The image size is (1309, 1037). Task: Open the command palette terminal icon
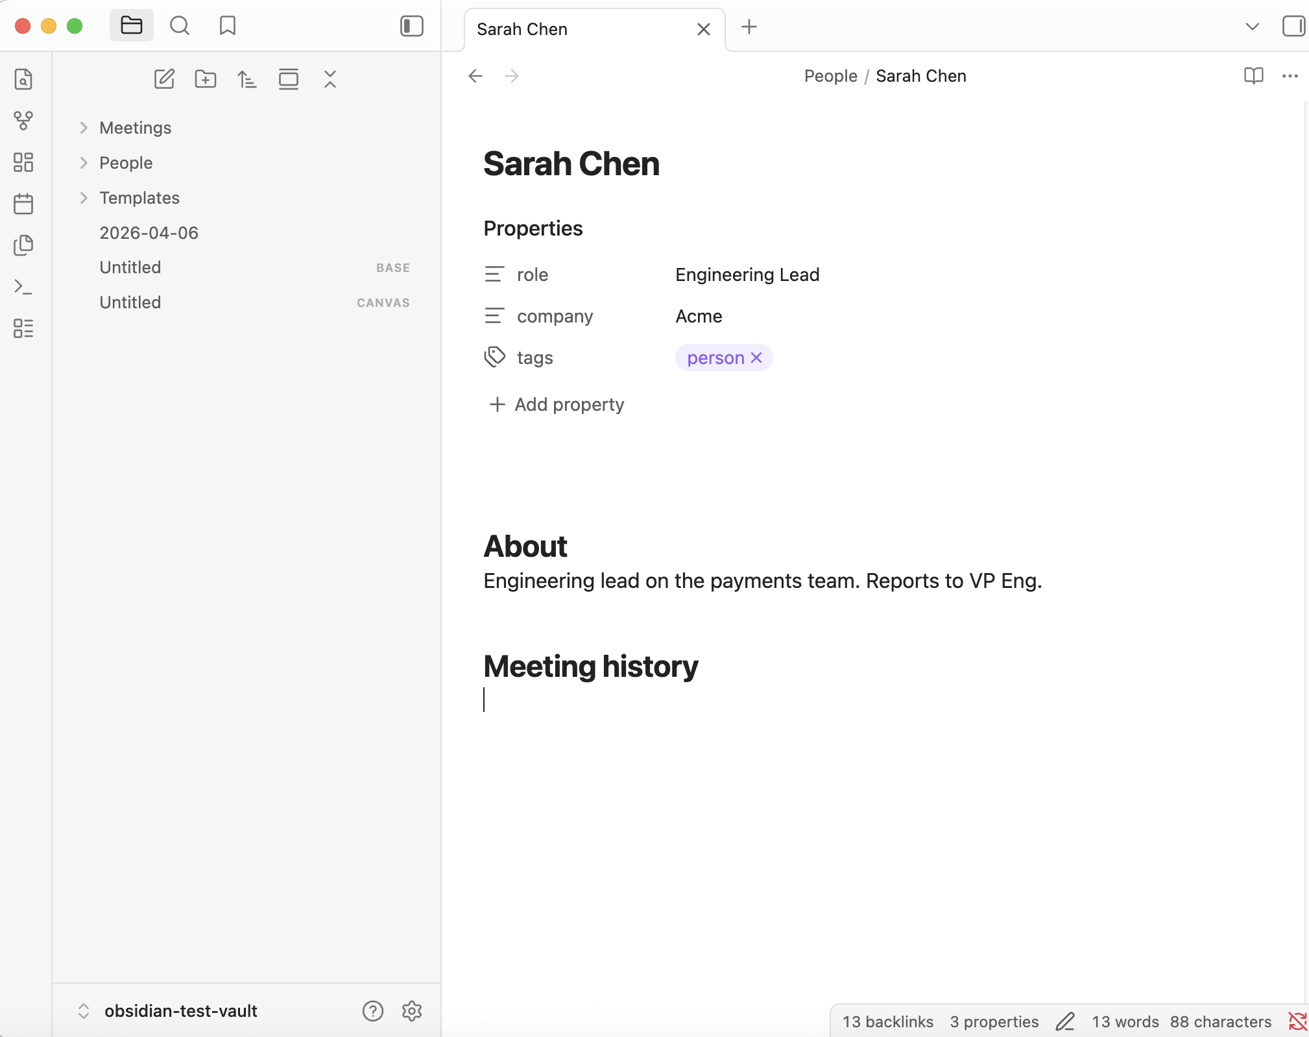click(23, 287)
